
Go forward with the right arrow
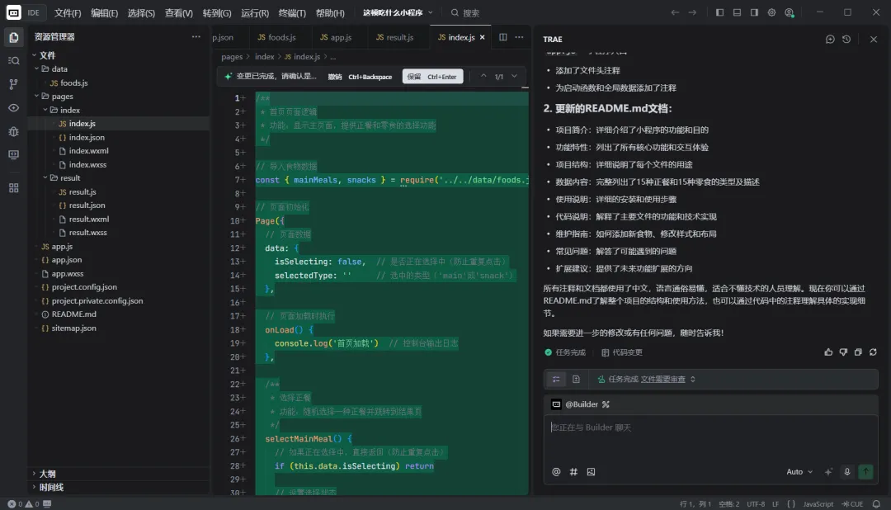tap(692, 12)
